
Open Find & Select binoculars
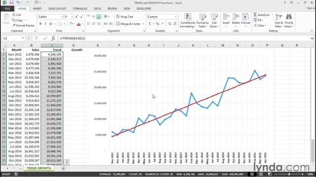coord(289,21)
